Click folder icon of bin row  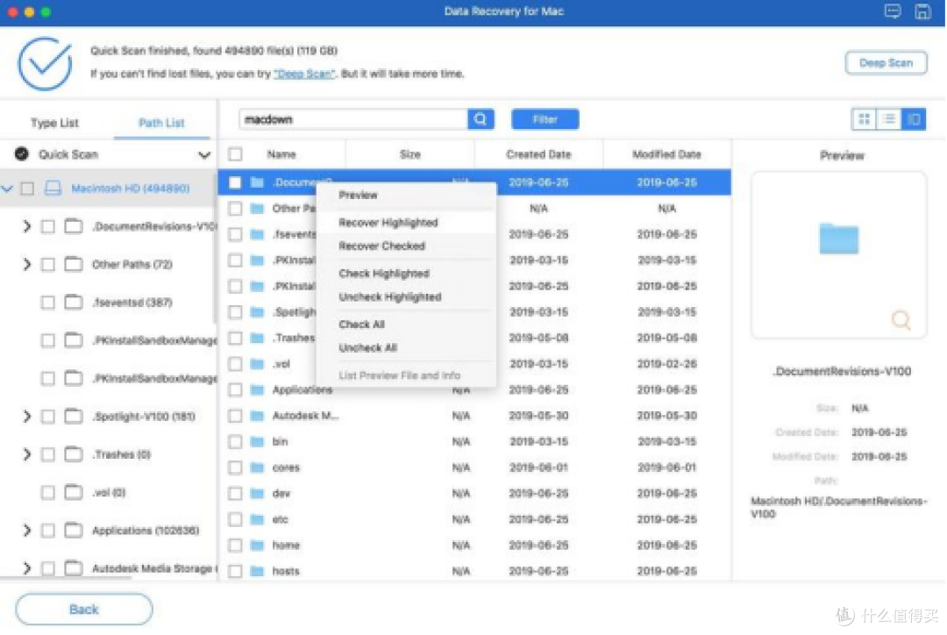click(257, 442)
